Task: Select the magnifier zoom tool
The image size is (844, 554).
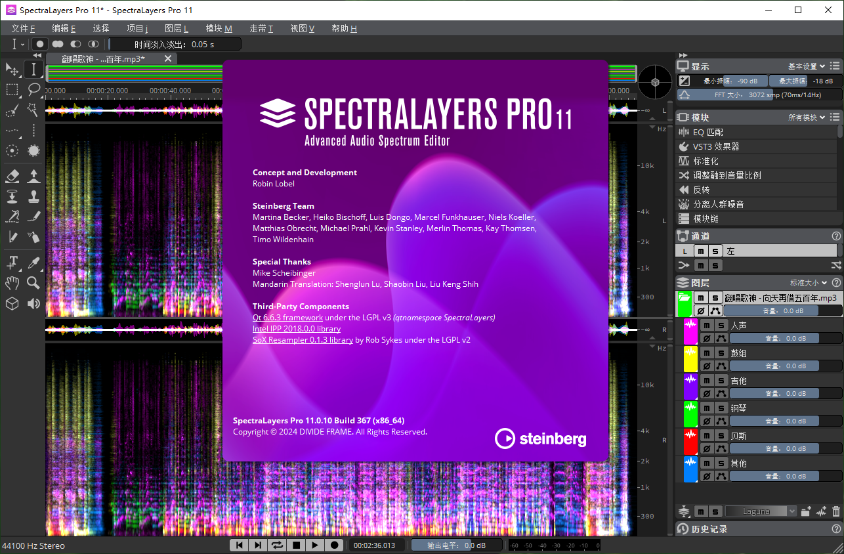Action: pos(33,283)
